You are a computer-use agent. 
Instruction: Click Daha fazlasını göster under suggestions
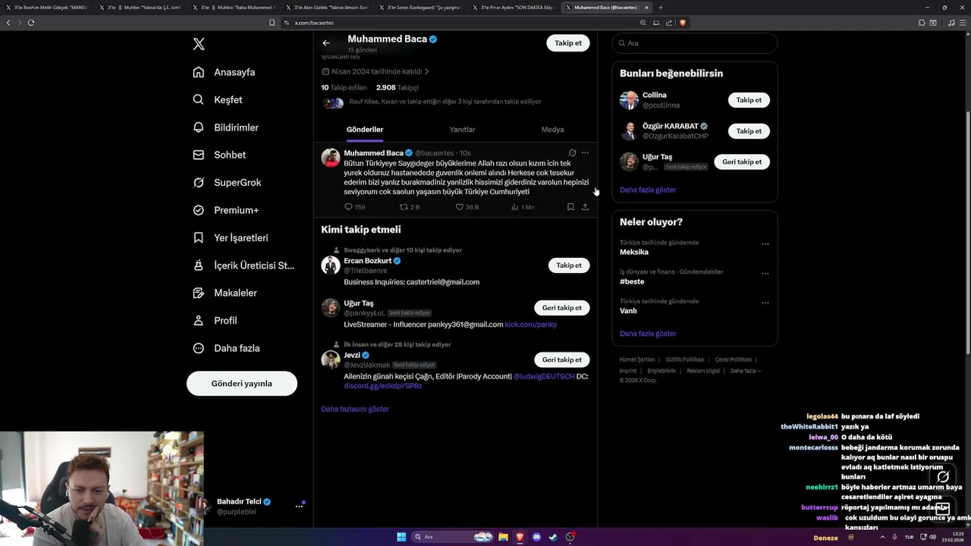coord(355,409)
